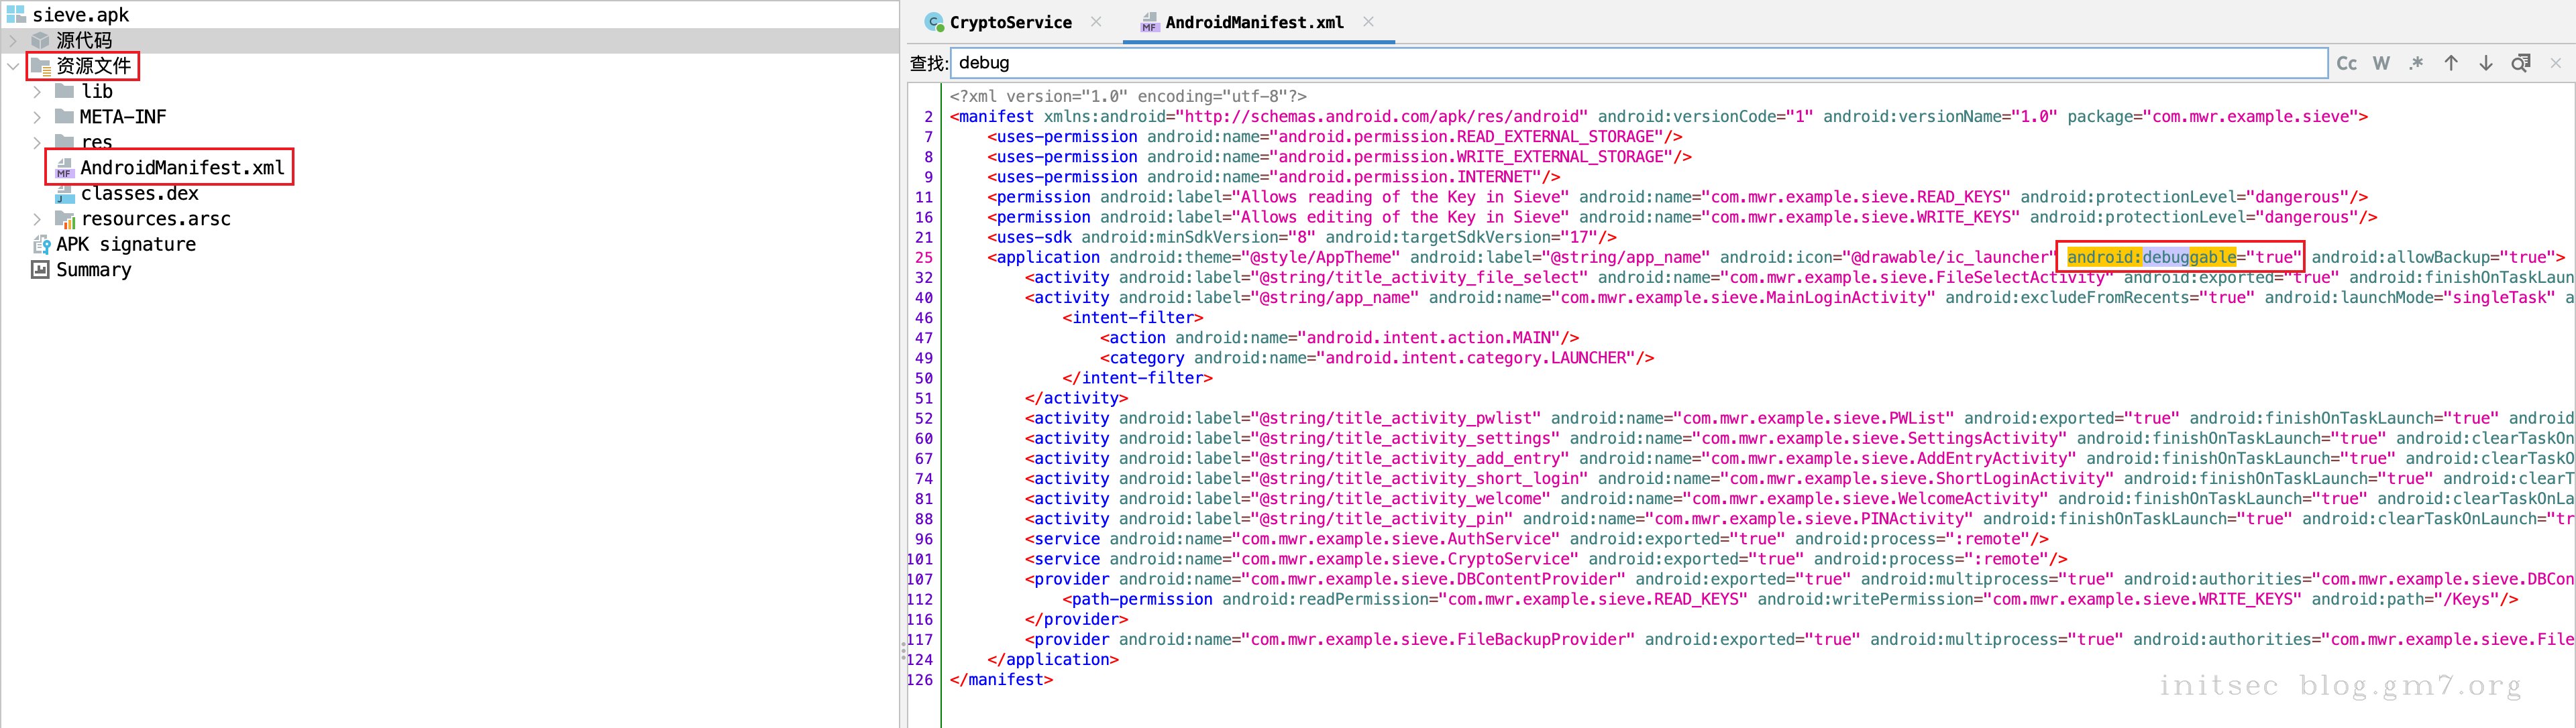Expand the lib folder

pyautogui.click(x=38, y=92)
